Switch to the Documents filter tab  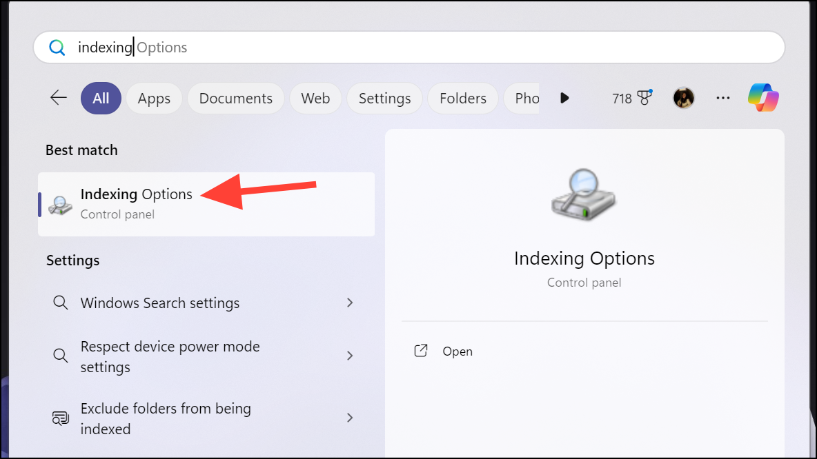pyautogui.click(x=235, y=98)
